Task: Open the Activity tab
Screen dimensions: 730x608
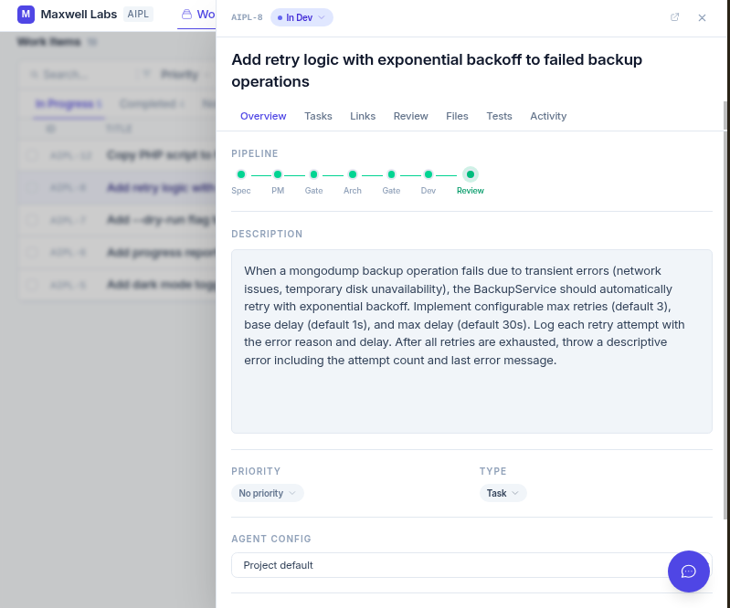Action: pos(548,116)
